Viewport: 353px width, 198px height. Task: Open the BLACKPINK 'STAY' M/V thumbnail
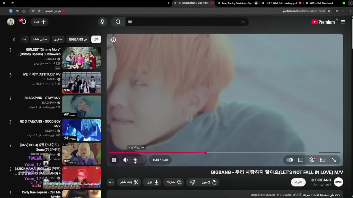tap(82, 106)
